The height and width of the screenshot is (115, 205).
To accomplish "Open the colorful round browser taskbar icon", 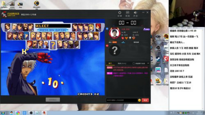I will point(18,113).
